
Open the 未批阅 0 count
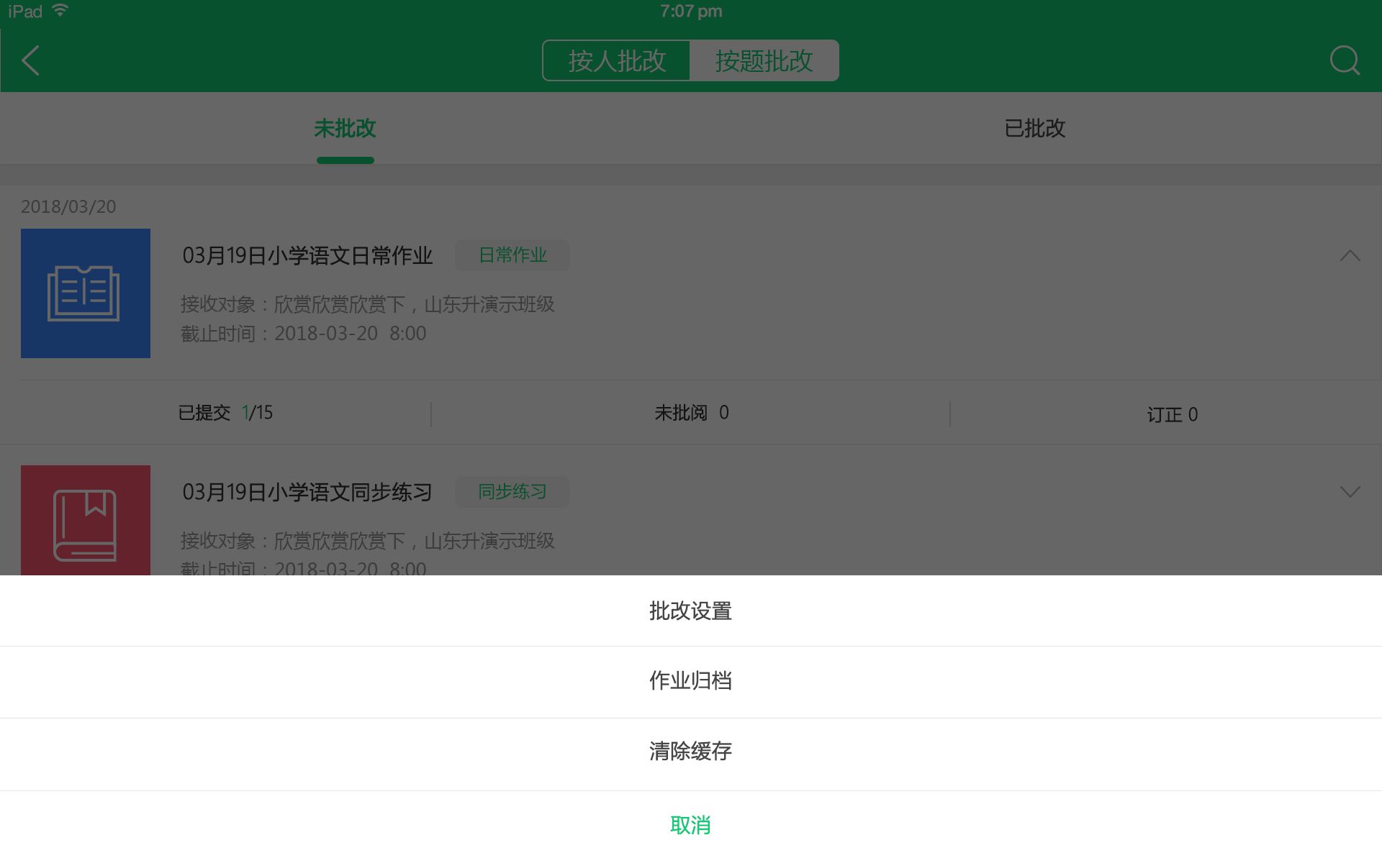pos(692,413)
